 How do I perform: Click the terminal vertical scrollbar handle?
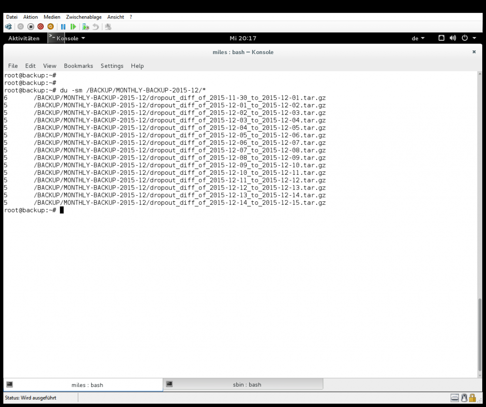(480, 335)
